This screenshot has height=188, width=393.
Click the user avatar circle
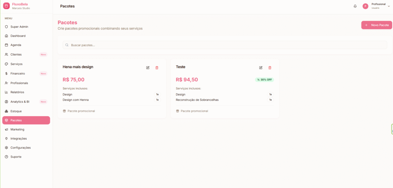pos(365,6)
